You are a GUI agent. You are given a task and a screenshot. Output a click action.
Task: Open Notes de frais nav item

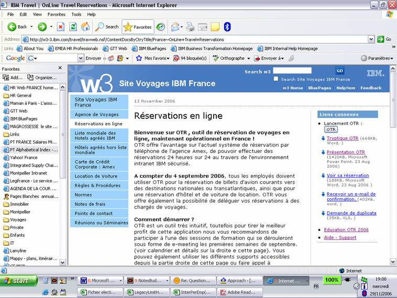[x=100, y=204]
